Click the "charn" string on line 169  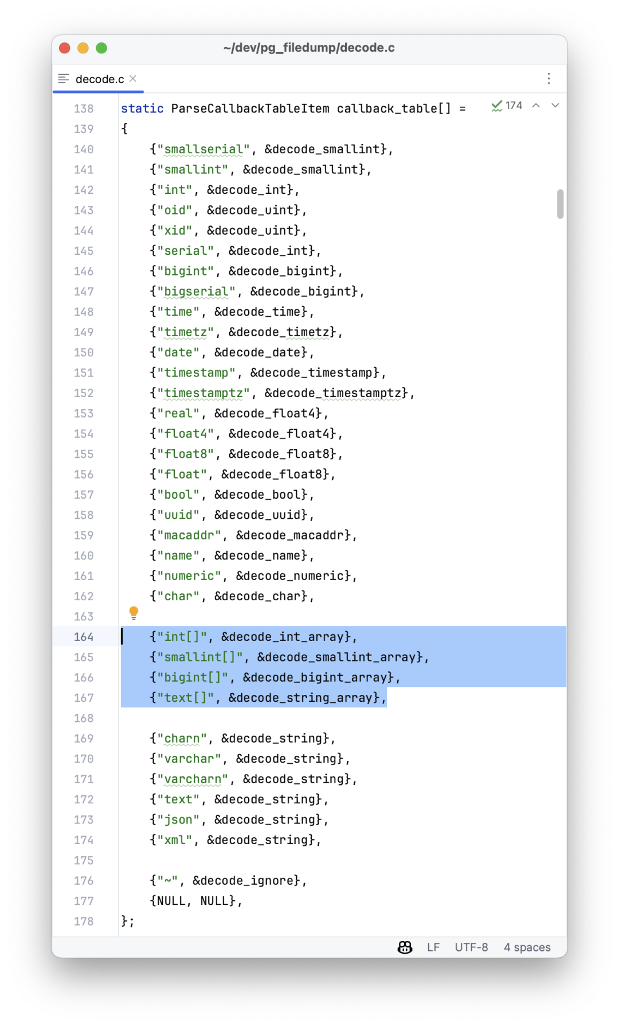coord(182,739)
